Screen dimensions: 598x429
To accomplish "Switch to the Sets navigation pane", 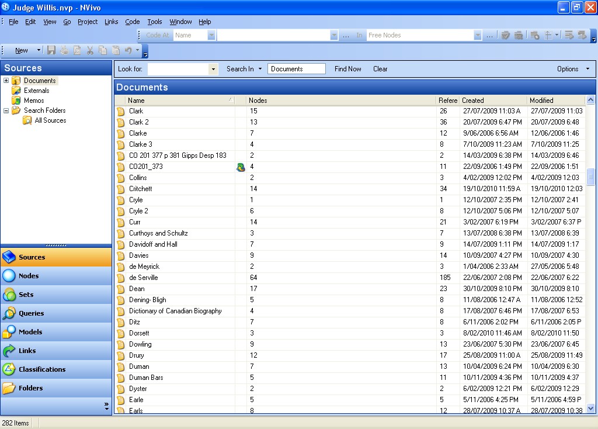I will click(x=26, y=295).
